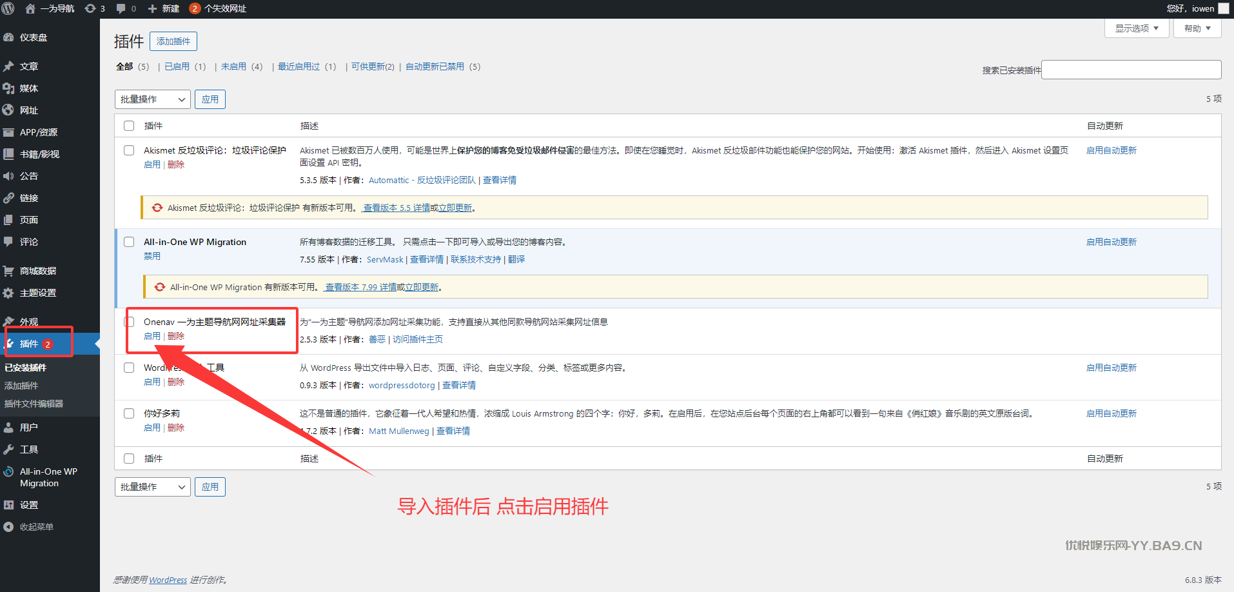Expand the 显示选项 screen options panel
This screenshot has width=1234, height=592.
point(1136,28)
